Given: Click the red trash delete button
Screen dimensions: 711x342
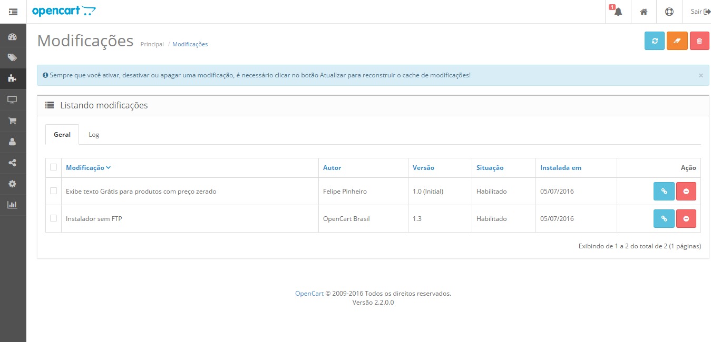Looking at the screenshot, I should 699,41.
